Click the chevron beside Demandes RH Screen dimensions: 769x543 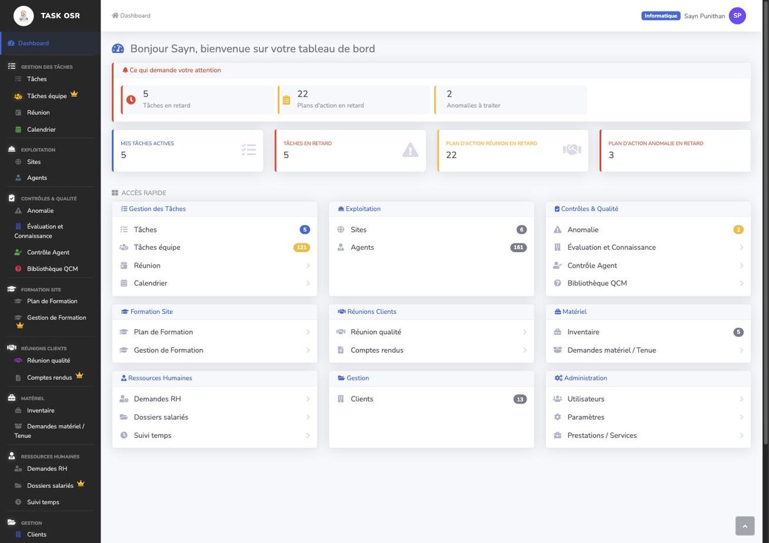(308, 399)
